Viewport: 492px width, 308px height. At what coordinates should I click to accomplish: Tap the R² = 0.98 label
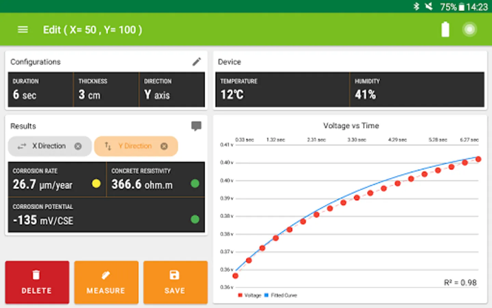tap(460, 283)
